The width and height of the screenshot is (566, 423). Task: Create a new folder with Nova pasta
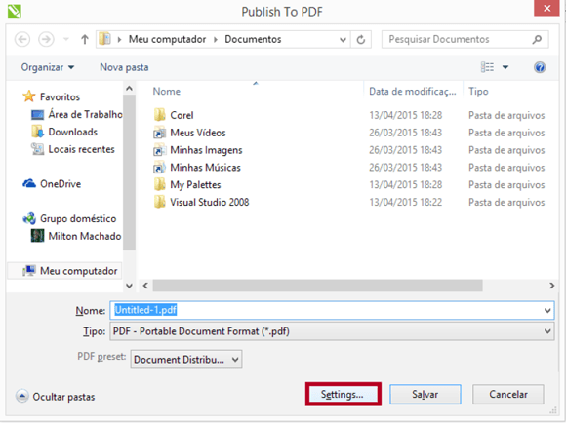coord(124,67)
